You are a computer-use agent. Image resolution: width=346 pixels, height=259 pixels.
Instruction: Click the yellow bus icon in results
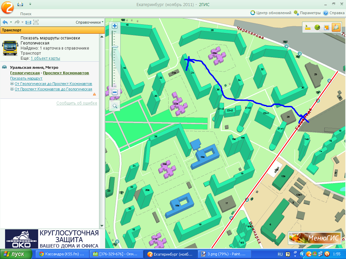pos(10,48)
